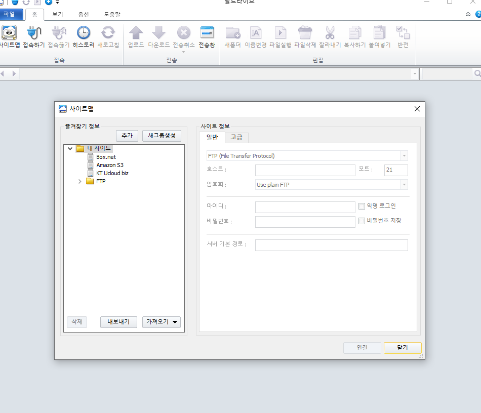Click the 업로드 arrow icon
This screenshot has height=413, width=481.
pos(136,33)
